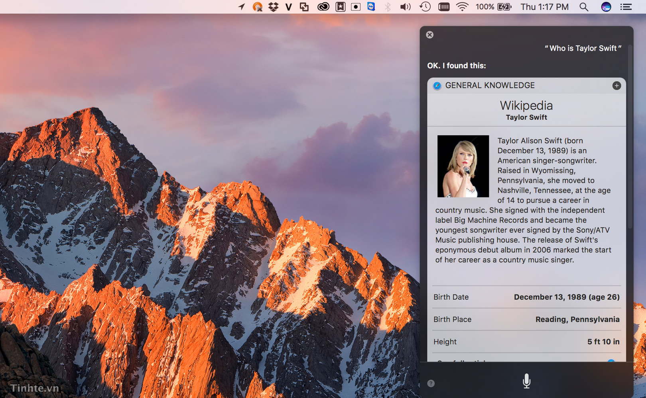Open the TeamViewer menu bar icon
Image resolution: width=646 pixels, height=398 pixels.
coord(371,6)
